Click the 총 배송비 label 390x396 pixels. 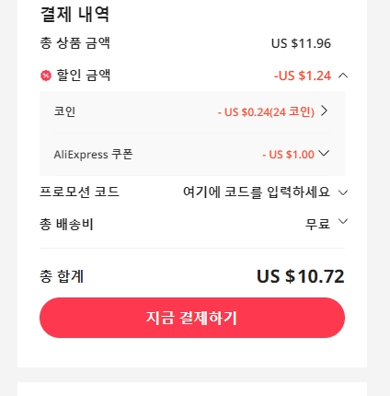click(66, 224)
